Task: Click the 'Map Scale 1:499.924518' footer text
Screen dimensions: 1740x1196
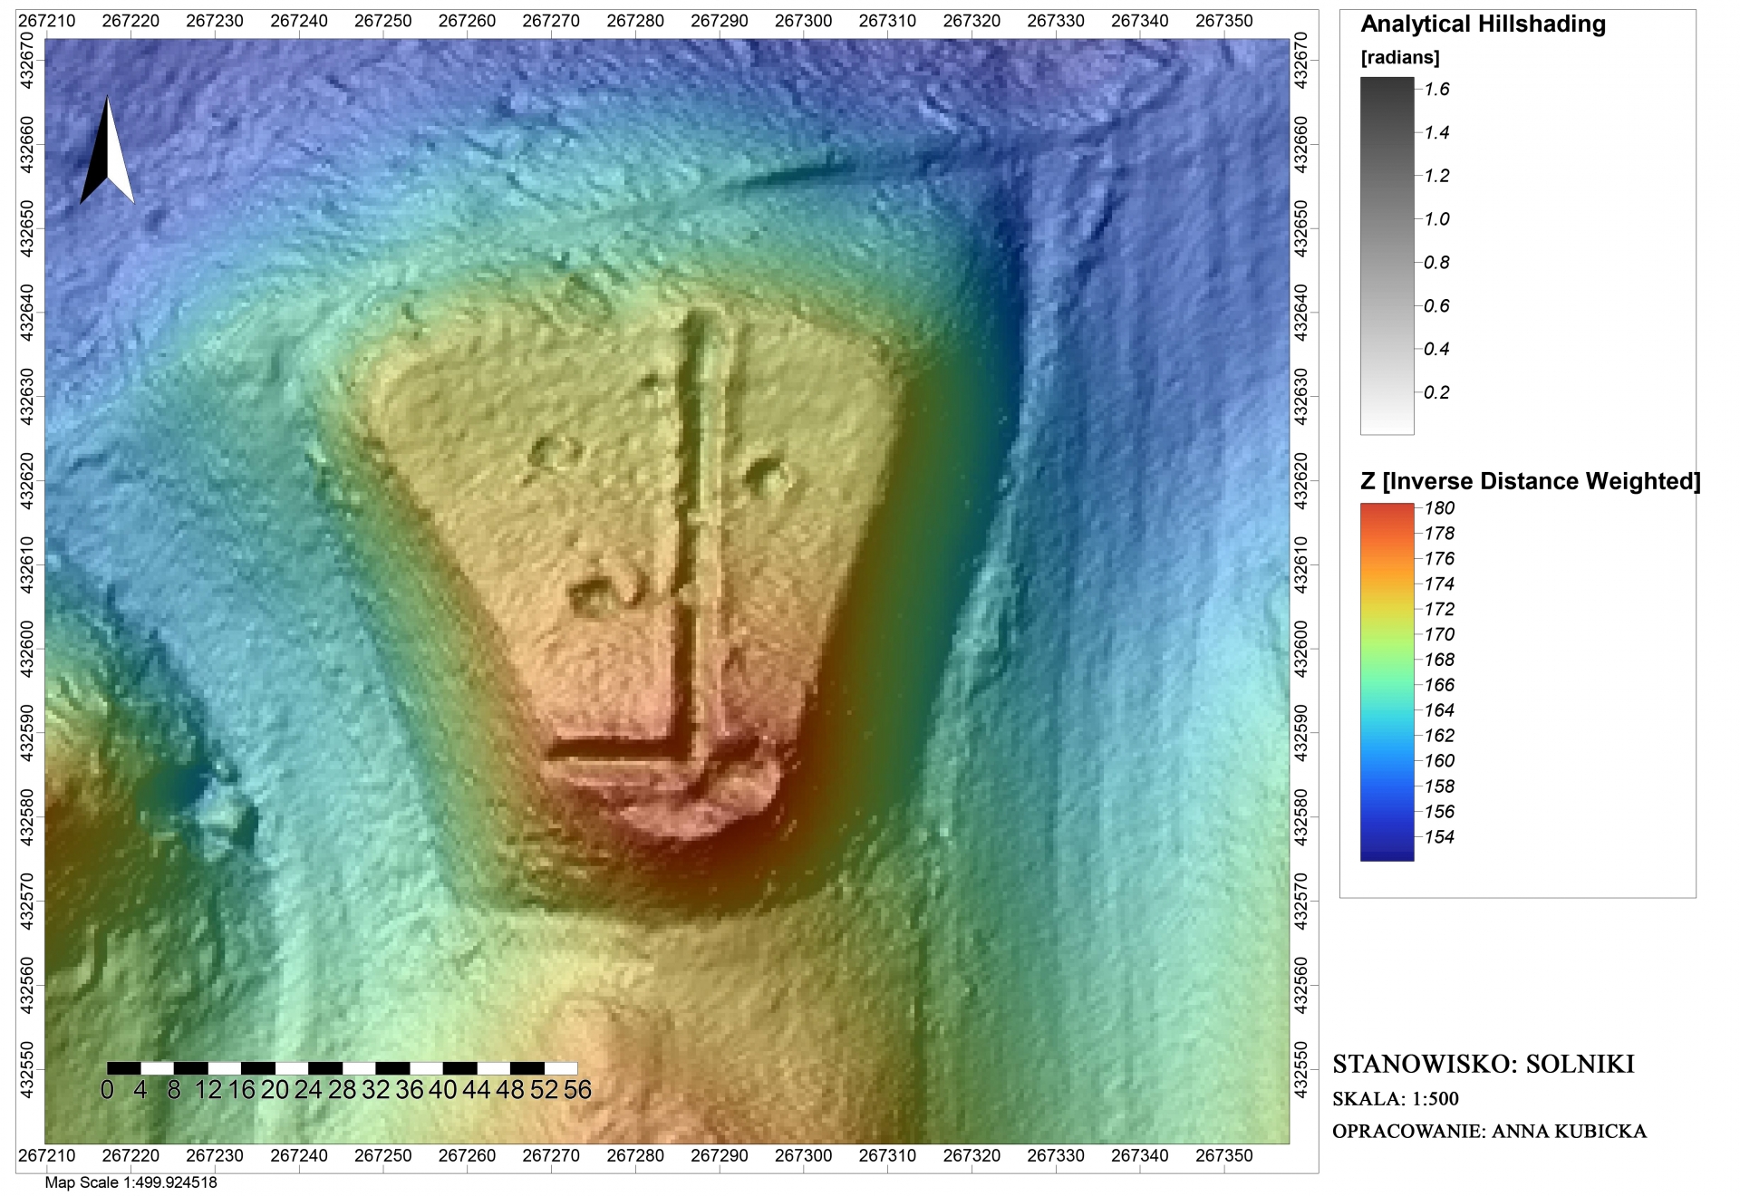Action: (x=131, y=1182)
